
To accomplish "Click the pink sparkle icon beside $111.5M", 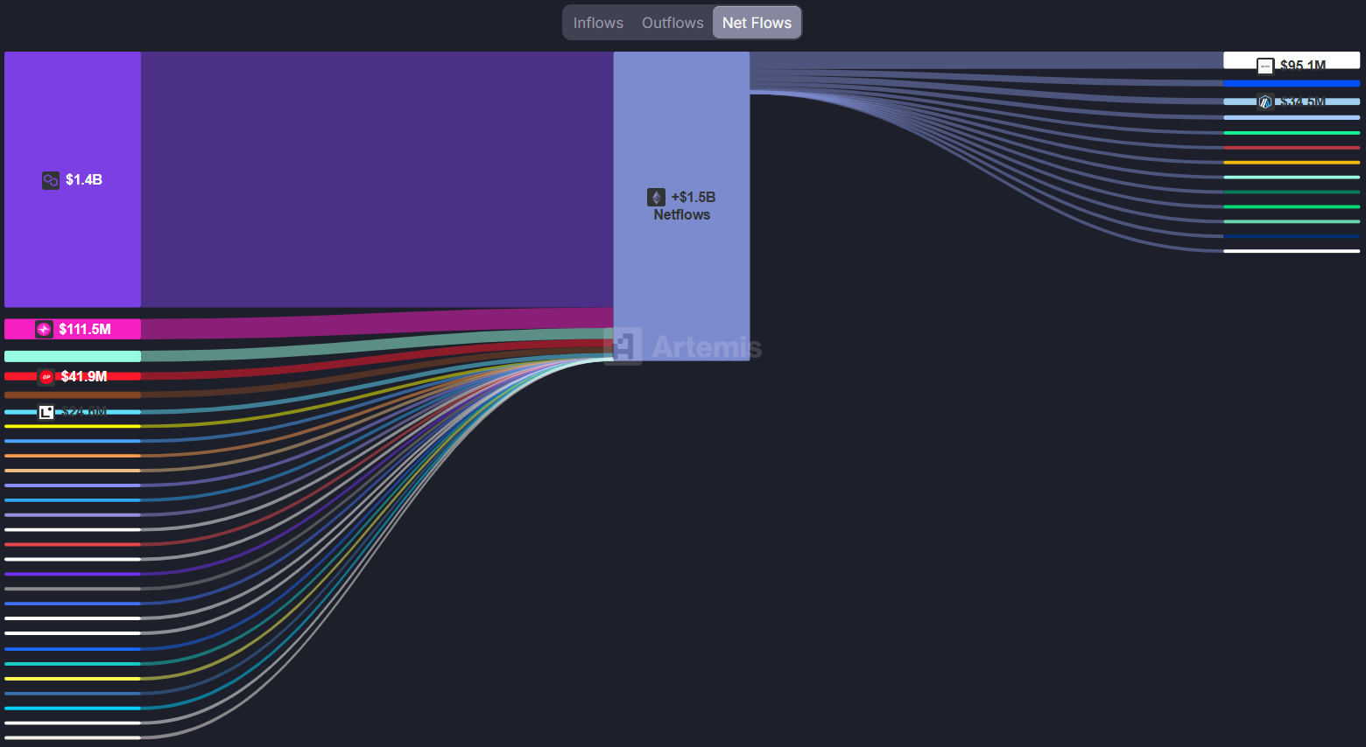I will point(44,329).
